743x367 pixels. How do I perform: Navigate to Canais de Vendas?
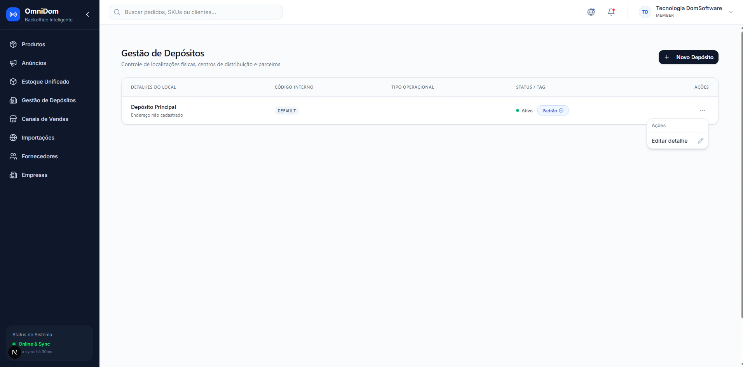[50, 119]
